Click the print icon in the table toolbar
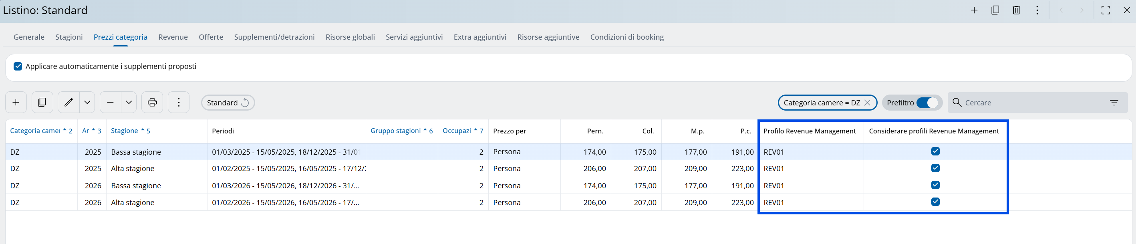1136x244 pixels. pyautogui.click(x=152, y=102)
